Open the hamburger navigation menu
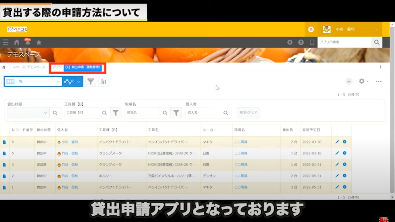The image size is (395, 222). coord(5,42)
